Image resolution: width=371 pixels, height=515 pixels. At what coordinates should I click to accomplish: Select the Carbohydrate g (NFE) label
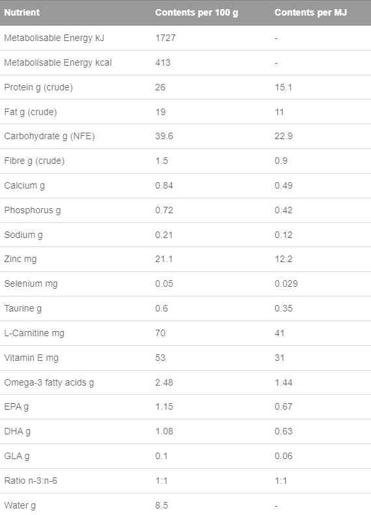pos(49,136)
